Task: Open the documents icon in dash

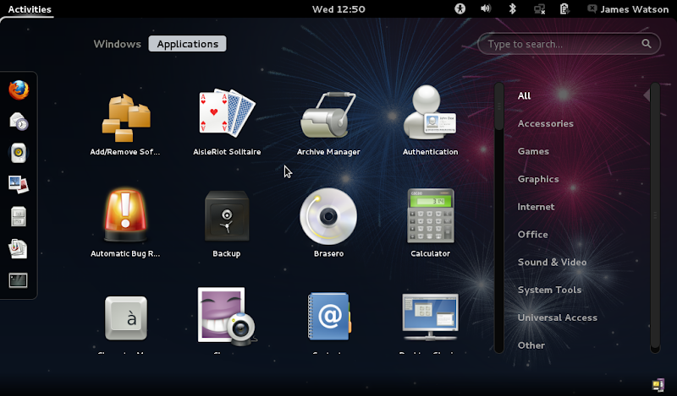Action: click(x=18, y=248)
